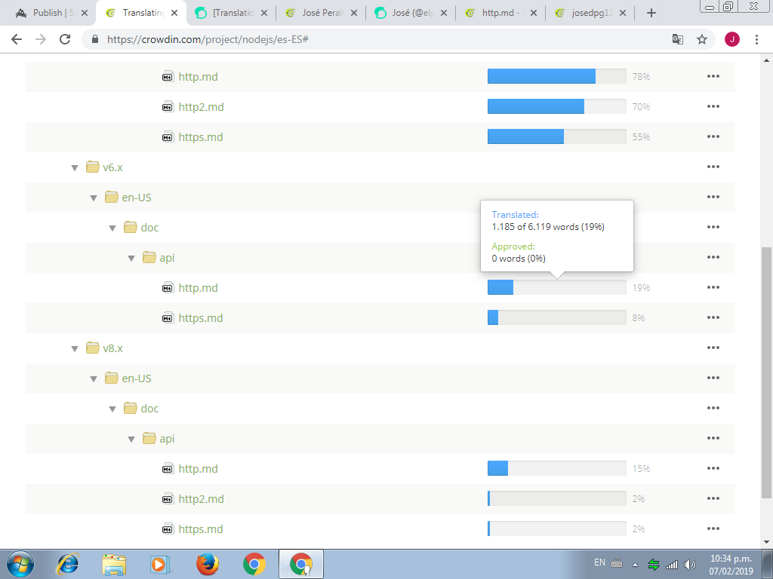Collapse the v8.x folder tree arrow
773x579 pixels.
[75, 348]
